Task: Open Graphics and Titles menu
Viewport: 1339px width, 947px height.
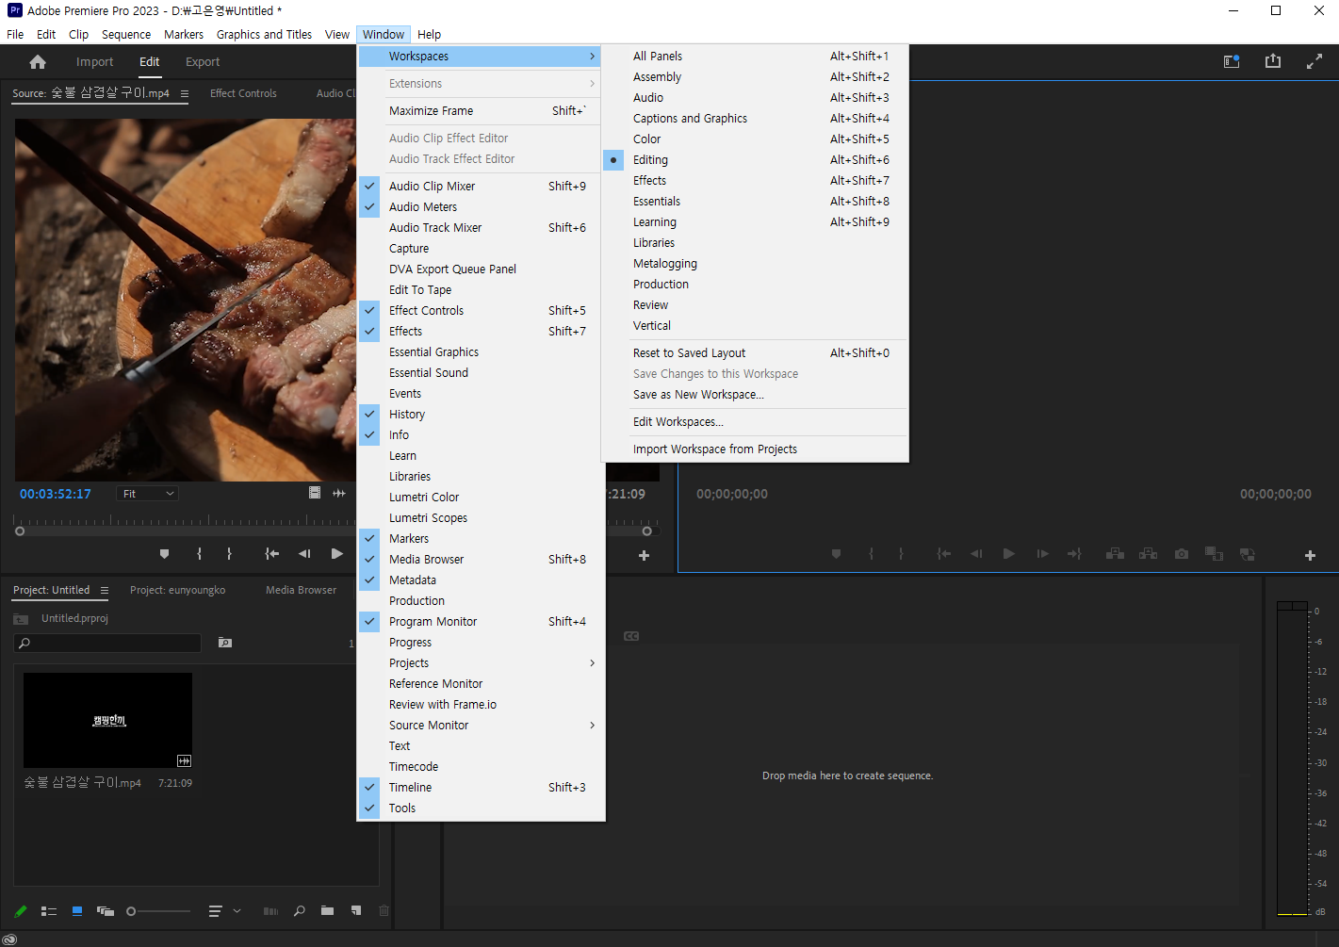Action: point(264,35)
